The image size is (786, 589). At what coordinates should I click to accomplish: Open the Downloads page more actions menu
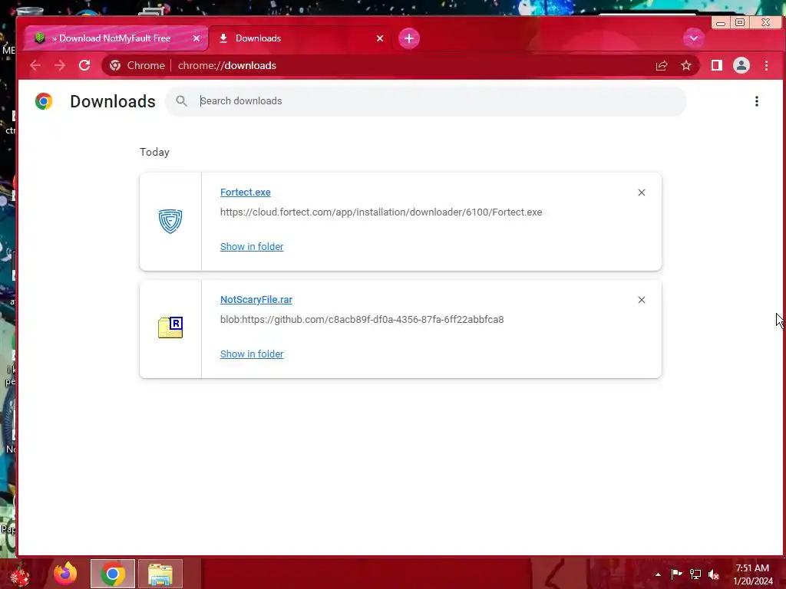coord(757,101)
